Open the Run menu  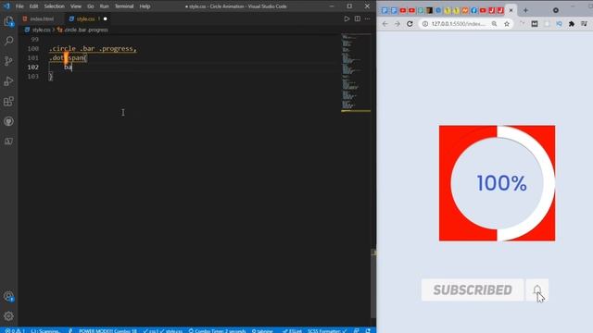(104, 6)
